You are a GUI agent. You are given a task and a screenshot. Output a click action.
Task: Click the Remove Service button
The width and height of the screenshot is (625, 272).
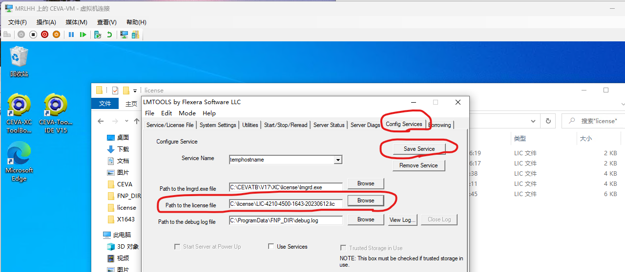pos(419,165)
